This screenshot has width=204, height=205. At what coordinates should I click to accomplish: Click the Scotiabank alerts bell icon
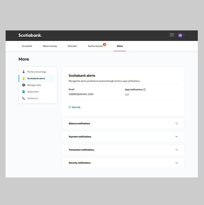click(24, 78)
